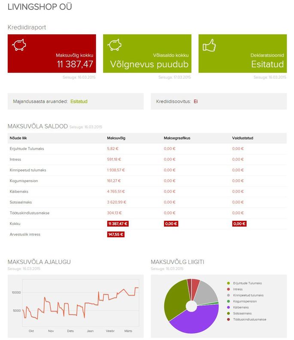Click the piggy bank icon in red Maksuvõlg card
The width and height of the screenshot is (294, 340).
tap(19, 45)
